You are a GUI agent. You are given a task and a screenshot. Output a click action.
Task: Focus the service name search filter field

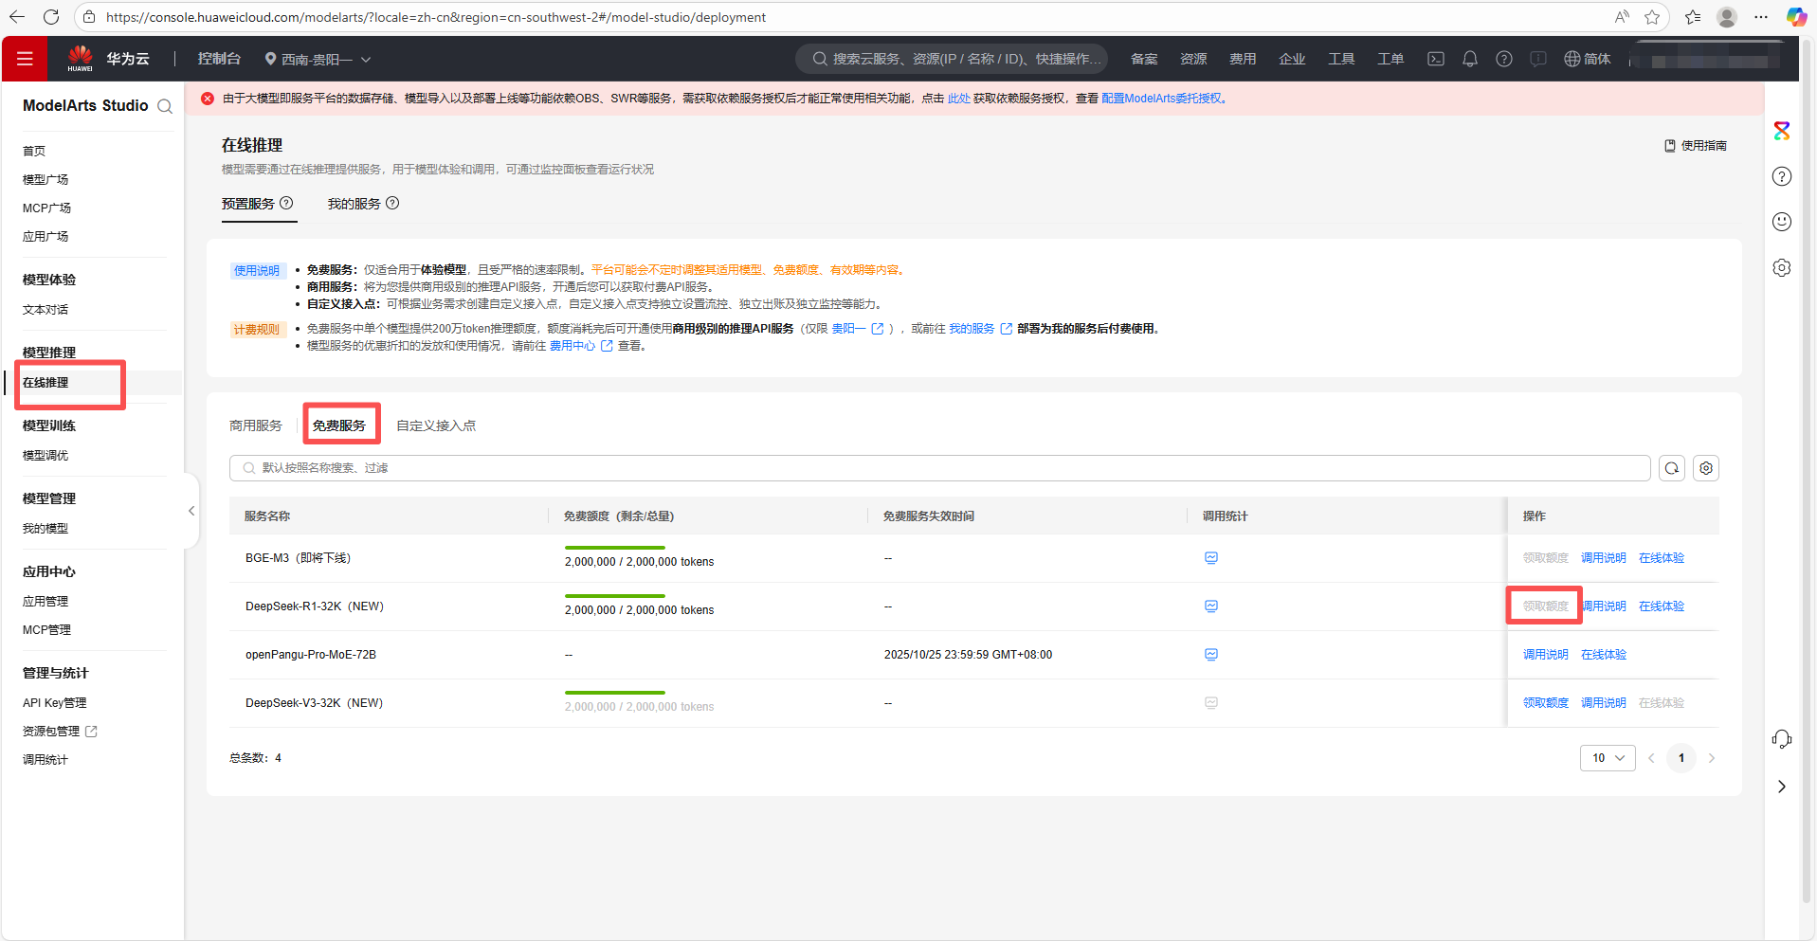(940, 468)
